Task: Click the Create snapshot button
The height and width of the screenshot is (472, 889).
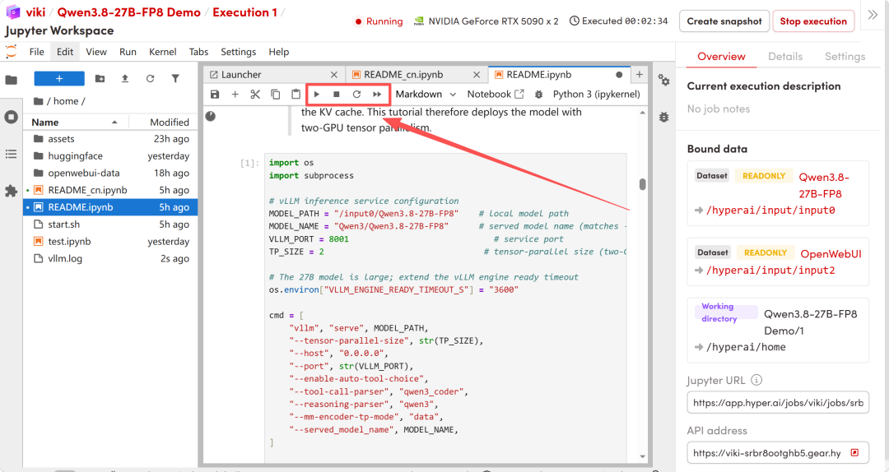Action: coord(724,21)
